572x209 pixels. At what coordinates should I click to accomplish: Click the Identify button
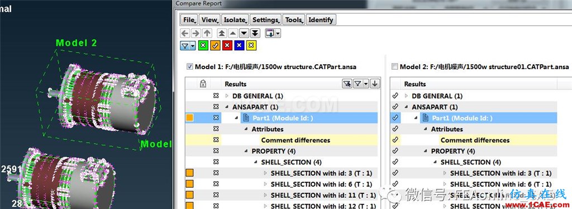coord(321,20)
